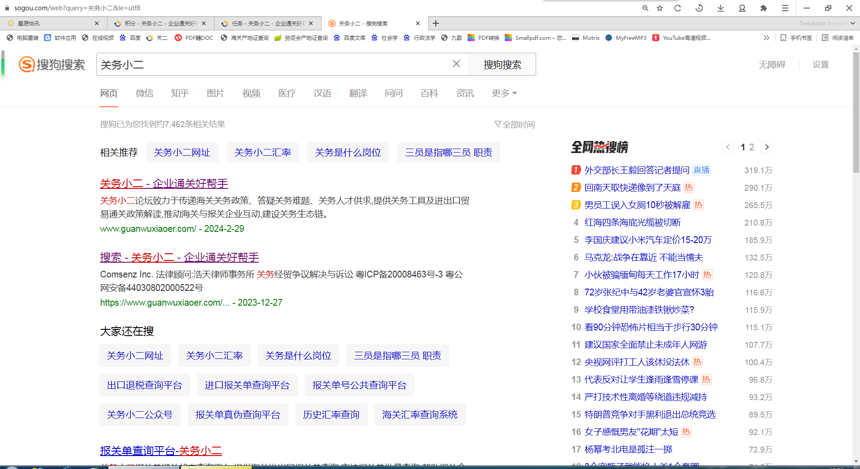The height and width of the screenshot is (469, 860).
Task: Open 设置 settings link
Action: pyautogui.click(x=821, y=64)
